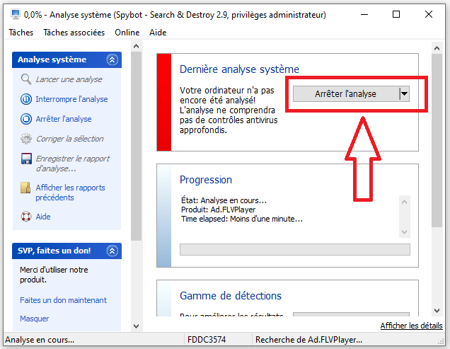The image size is (450, 349).
Task: Click the Aide link in sidebar
Action: pyautogui.click(x=43, y=217)
